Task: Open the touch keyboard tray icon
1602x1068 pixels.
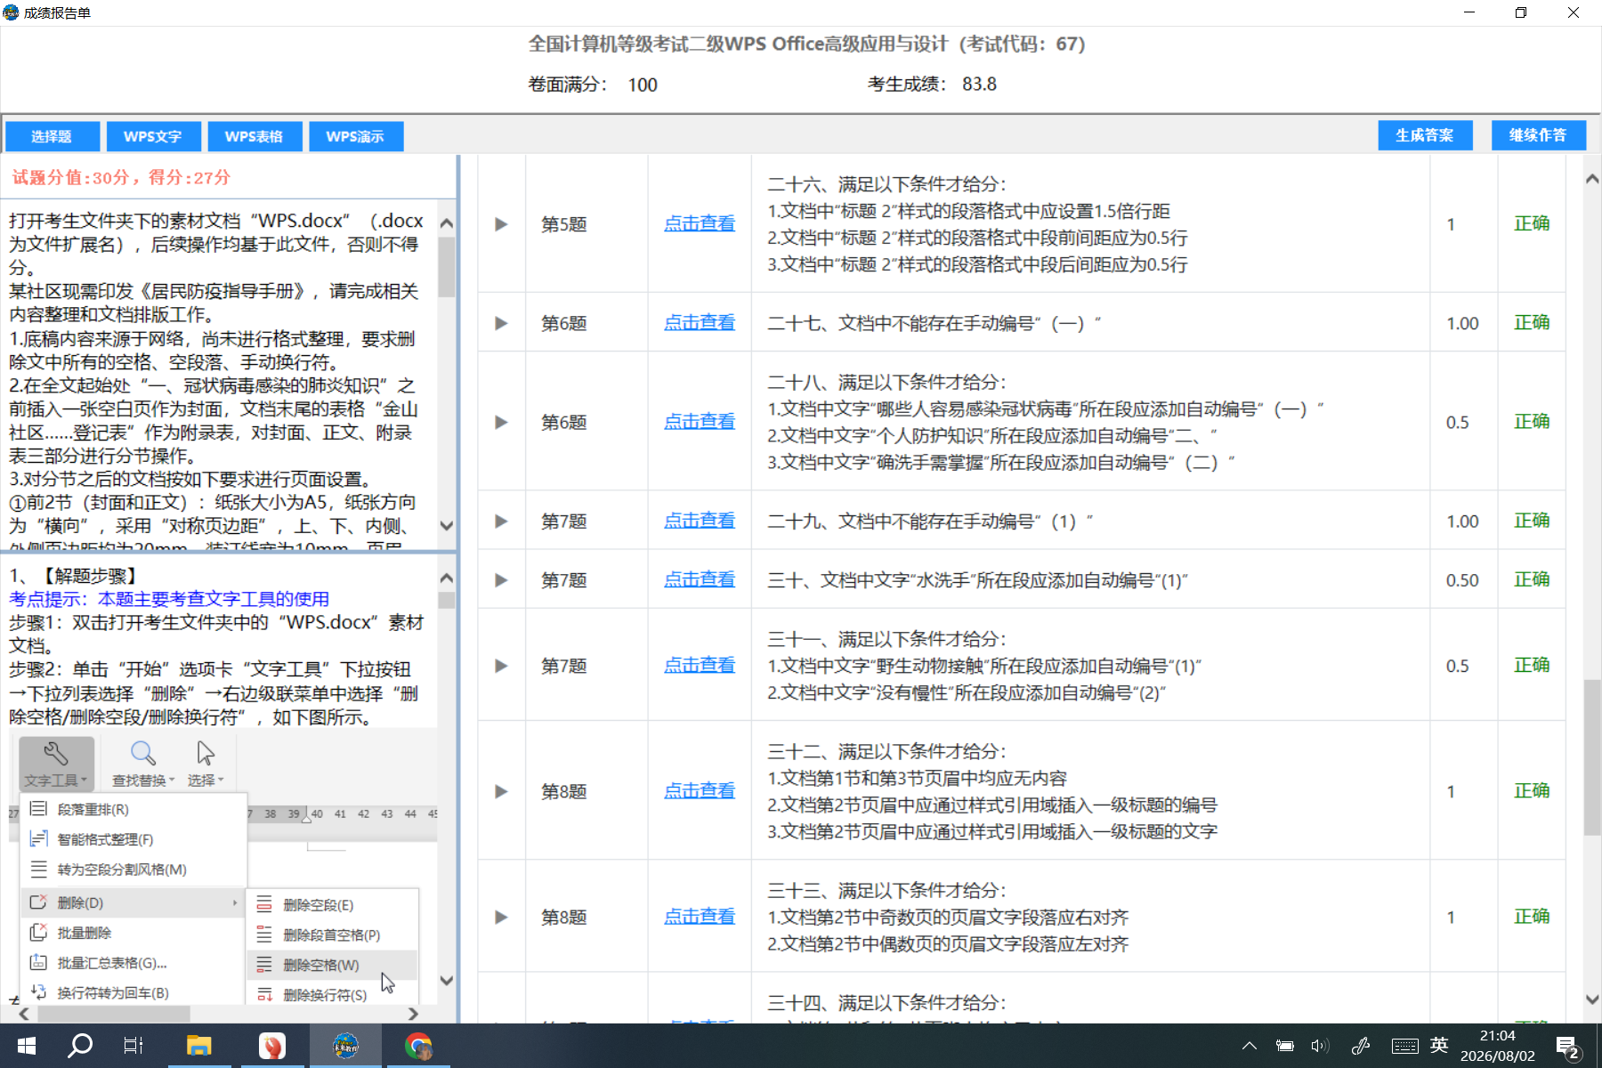Action: click(1405, 1046)
